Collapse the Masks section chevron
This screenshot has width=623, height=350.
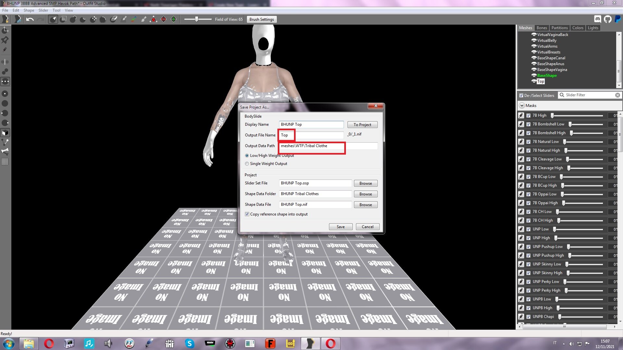pos(522,106)
